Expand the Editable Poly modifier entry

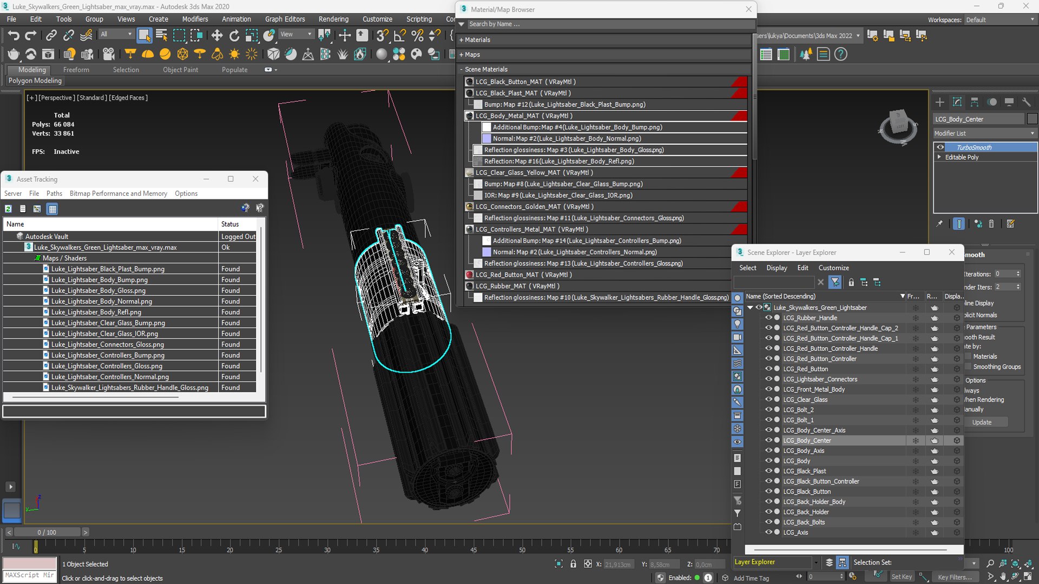pyautogui.click(x=939, y=157)
